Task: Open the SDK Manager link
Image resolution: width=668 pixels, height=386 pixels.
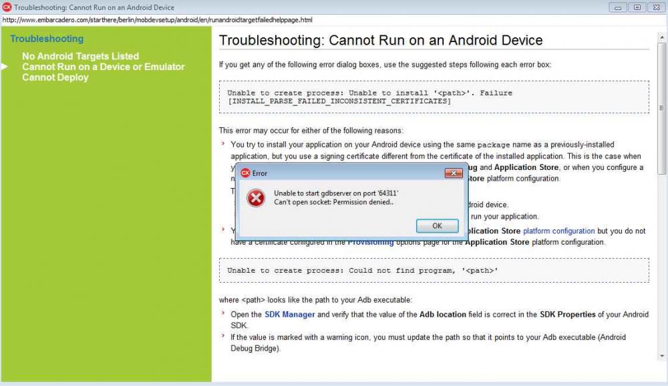Action: pos(290,315)
